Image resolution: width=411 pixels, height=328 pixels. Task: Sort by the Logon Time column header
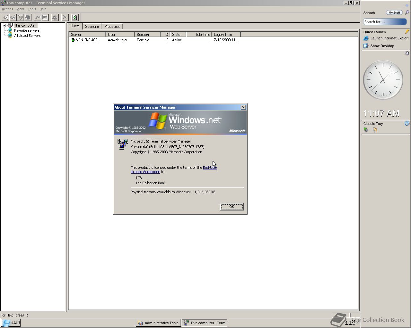226,34
